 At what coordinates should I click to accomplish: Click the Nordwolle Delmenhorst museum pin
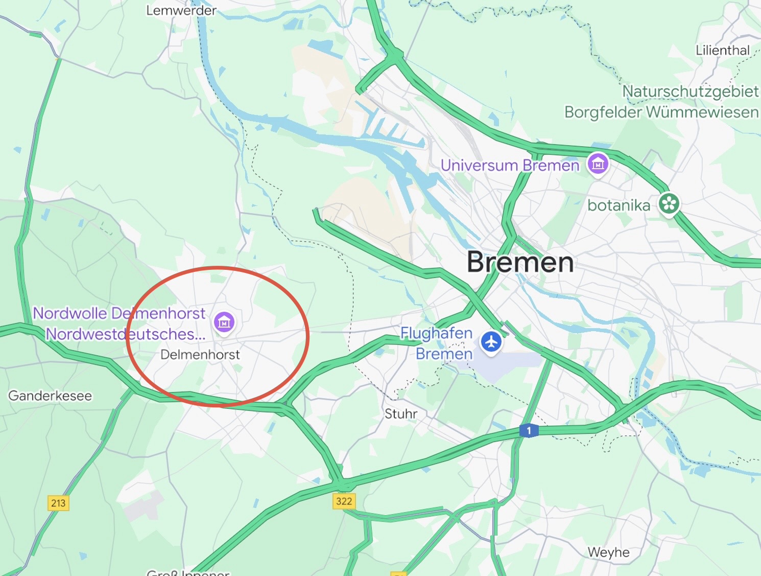point(224,322)
